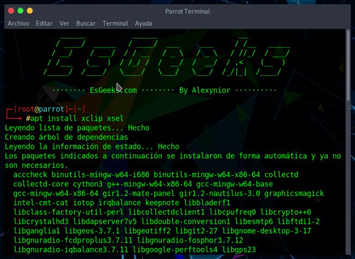Click the EsGeeks.com text in banner

(x=113, y=90)
